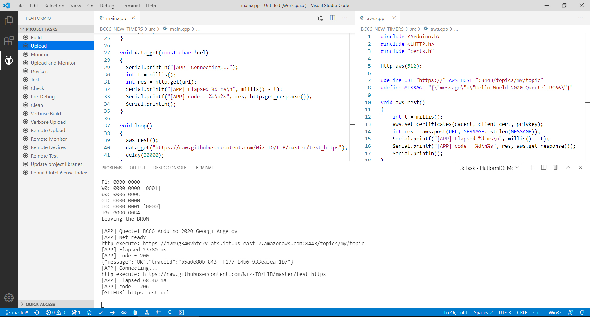Click PlatformIO Upload arrow in status bar
Viewport: 590px width, 317px height.
[112, 312]
